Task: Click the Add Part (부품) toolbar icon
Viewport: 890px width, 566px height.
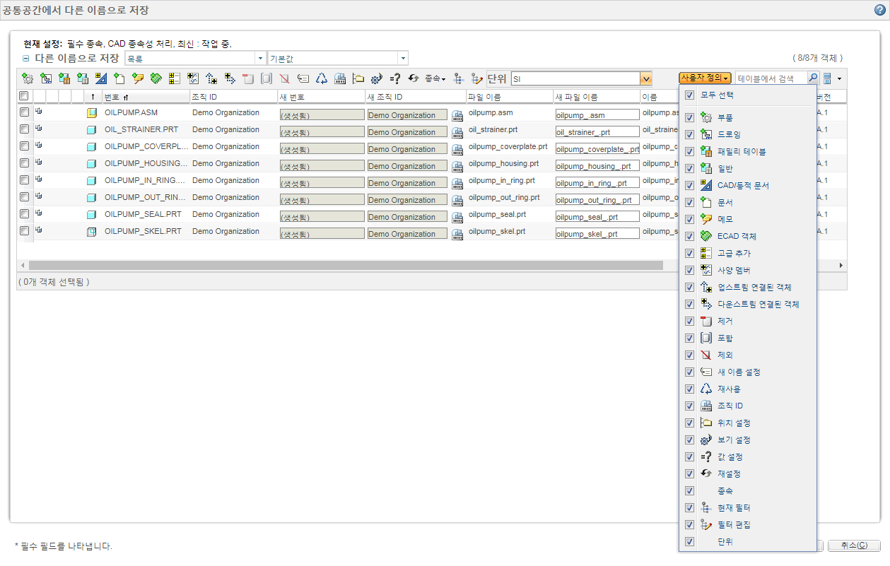Action: coord(28,78)
